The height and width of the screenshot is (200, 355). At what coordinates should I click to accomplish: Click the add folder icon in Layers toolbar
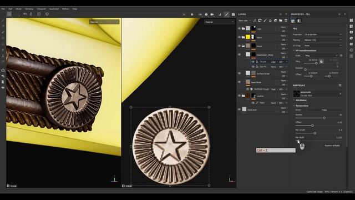click(281, 21)
